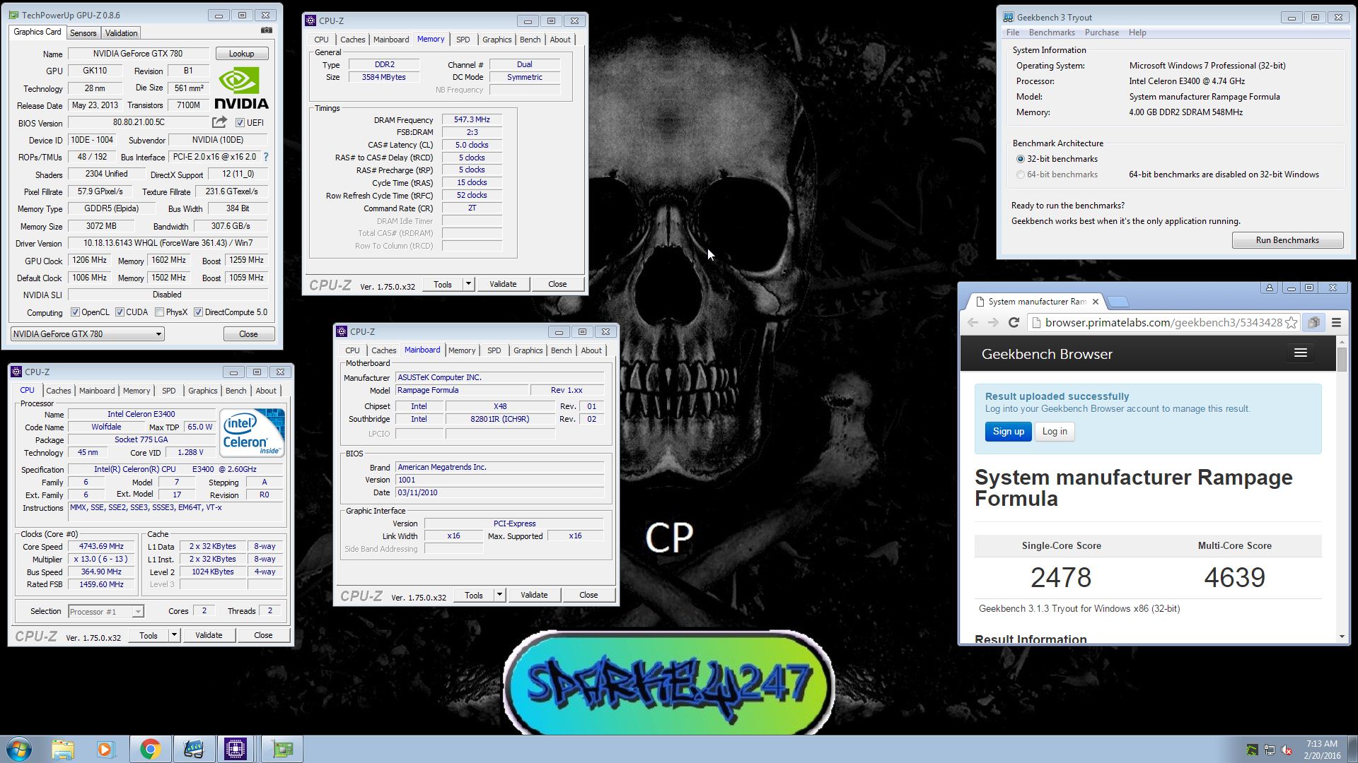Click the Chrome user profile icon
Viewport: 1358px width, 763px height.
click(1269, 288)
